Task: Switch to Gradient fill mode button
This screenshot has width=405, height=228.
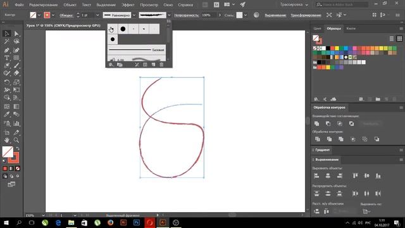Action: pos(11,168)
